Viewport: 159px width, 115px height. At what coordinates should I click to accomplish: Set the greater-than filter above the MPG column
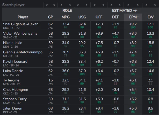coord(63,5)
